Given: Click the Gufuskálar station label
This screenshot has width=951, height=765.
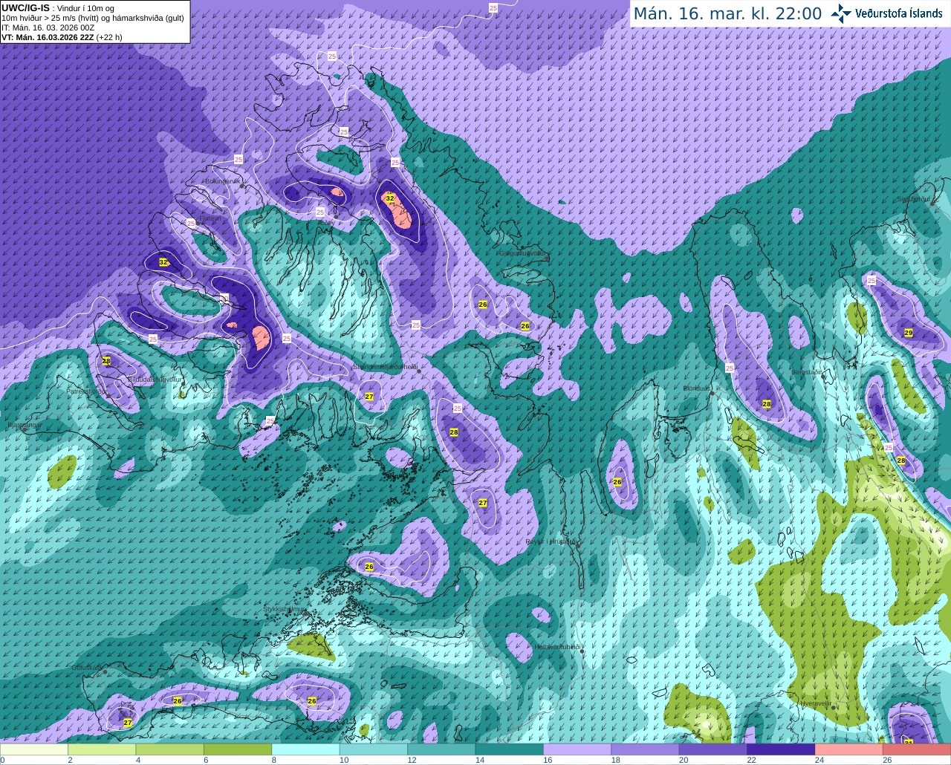Looking at the screenshot, I should click(x=86, y=668).
